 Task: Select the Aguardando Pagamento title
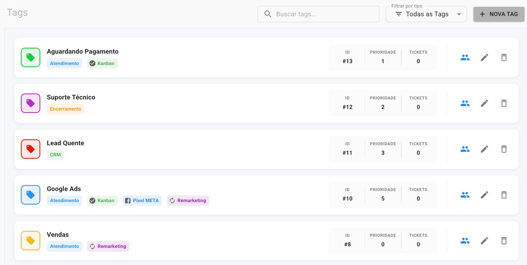point(83,51)
